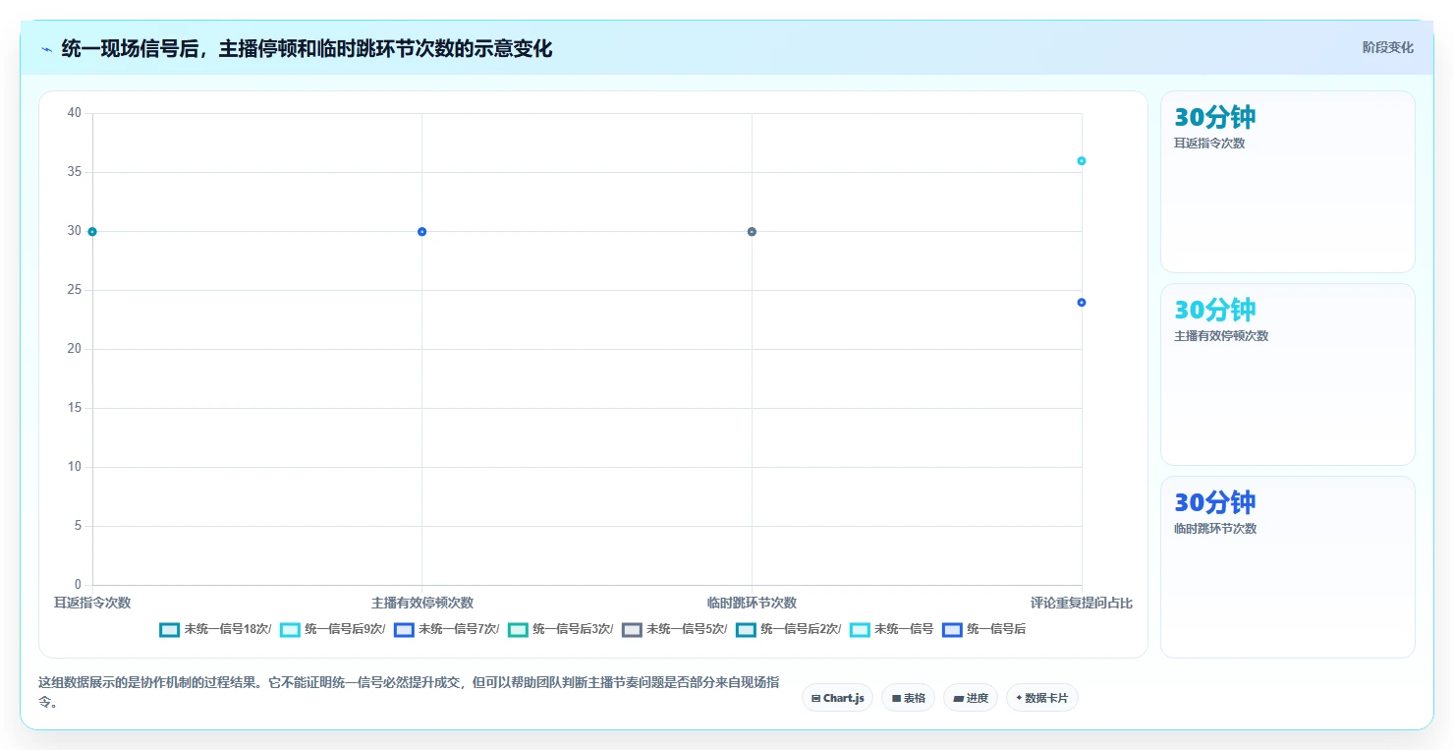Screen dimensions: 1454x750
Task: Toggle legend entry 统一信号后2次/
Action: point(789,629)
